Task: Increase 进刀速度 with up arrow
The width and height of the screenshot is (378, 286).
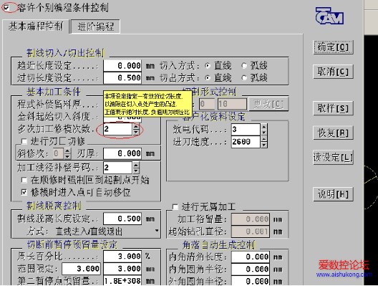Action: 264,139
